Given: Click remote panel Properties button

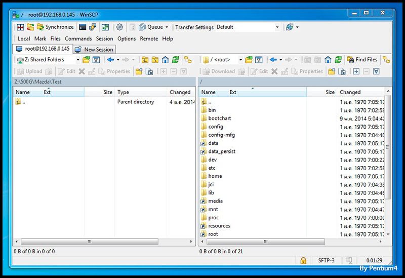Looking at the screenshot, I should tap(307, 71).
